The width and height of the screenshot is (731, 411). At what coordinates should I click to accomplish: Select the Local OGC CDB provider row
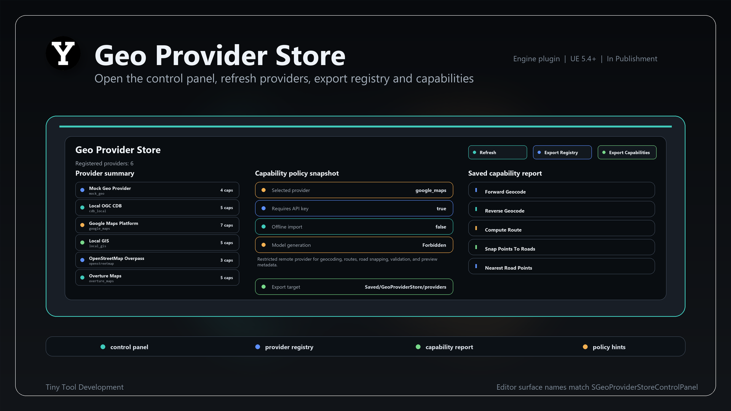point(157,207)
